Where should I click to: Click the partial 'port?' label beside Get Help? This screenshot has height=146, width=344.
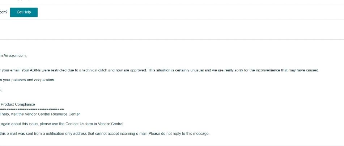pos(4,12)
